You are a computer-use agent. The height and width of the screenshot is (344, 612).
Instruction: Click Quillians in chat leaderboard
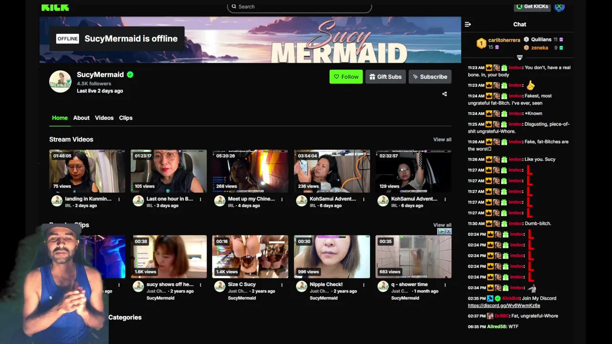point(541,40)
